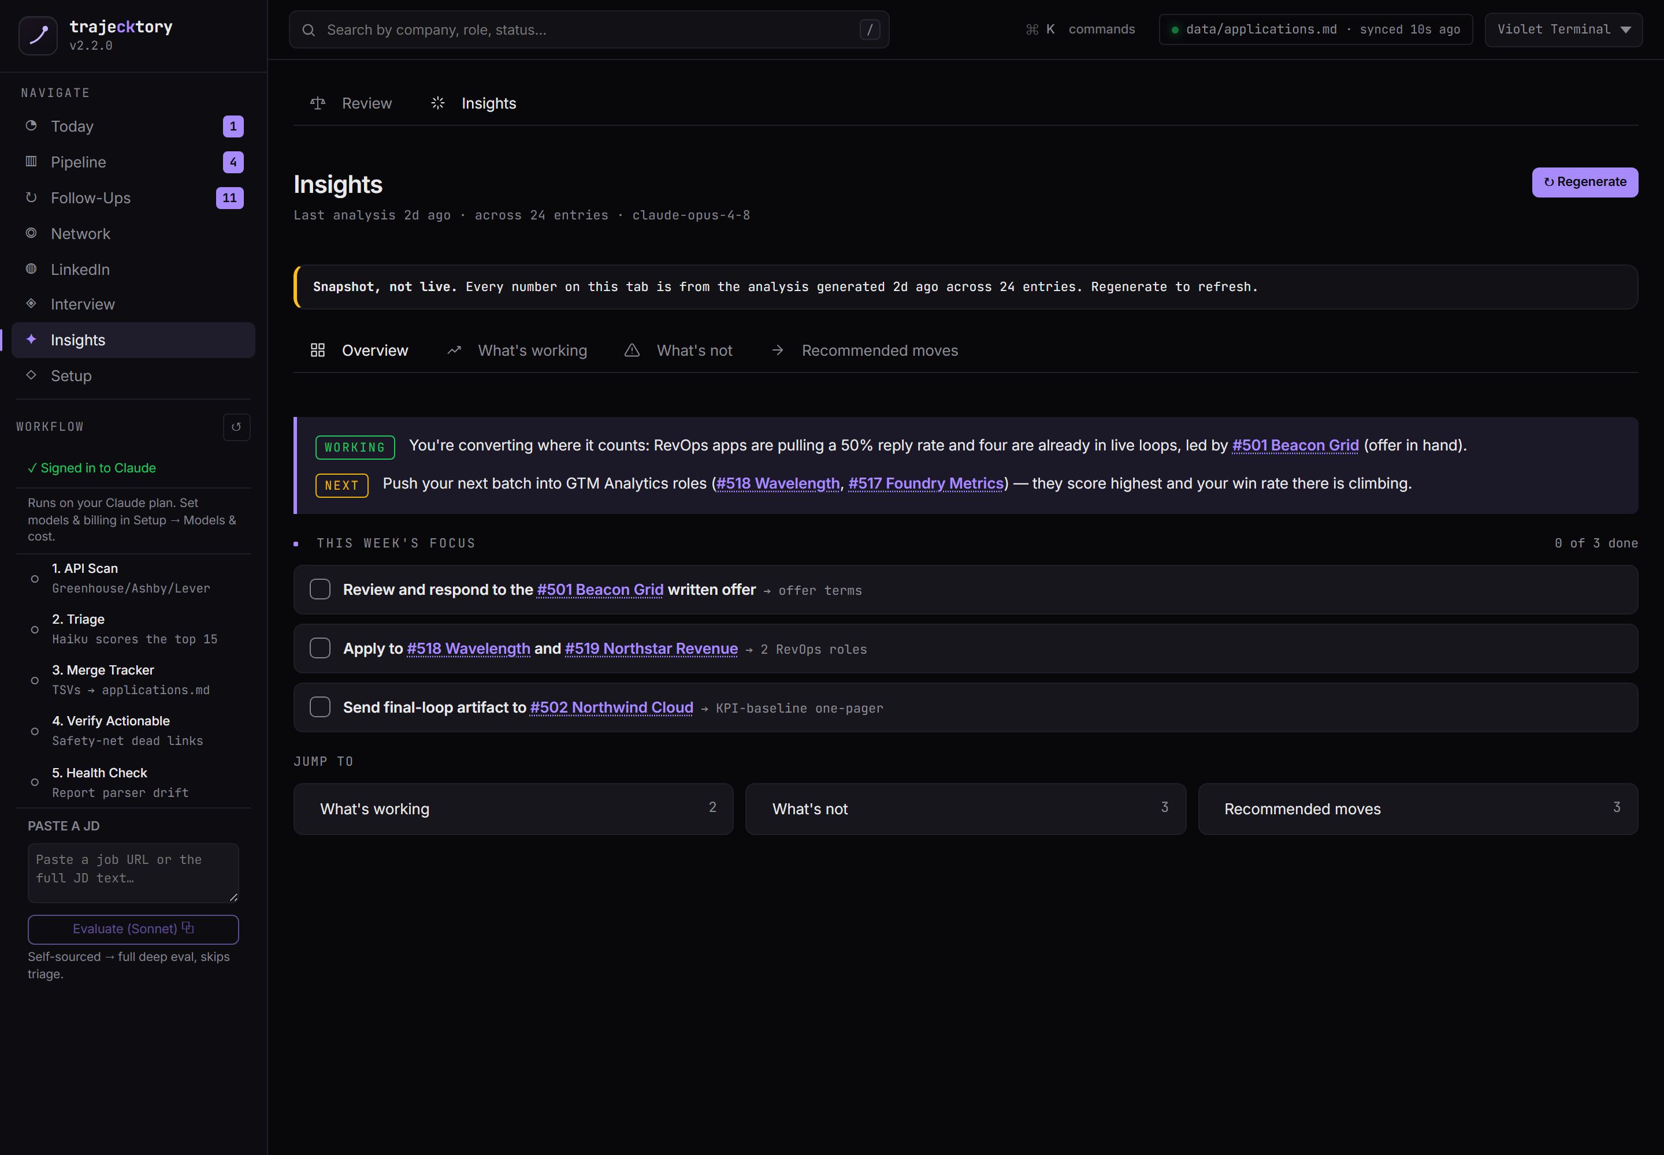1664x1155 pixels.
Task: Click the LinkedIn globe icon
Action: [31, 269]
